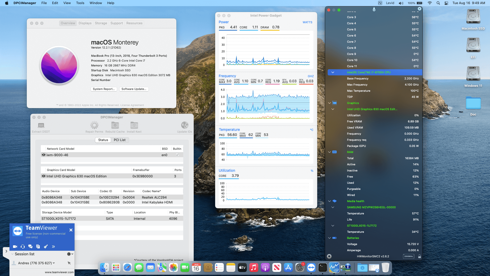This screenshot has width=490, height=276.
Task: Click Extract DSDT icon in DPCIManager
Action: pyautogui.click(x=41, y=125)
